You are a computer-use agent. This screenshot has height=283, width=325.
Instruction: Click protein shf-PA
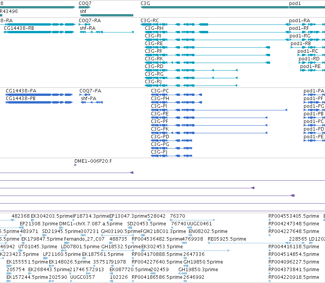coord(89,99)
